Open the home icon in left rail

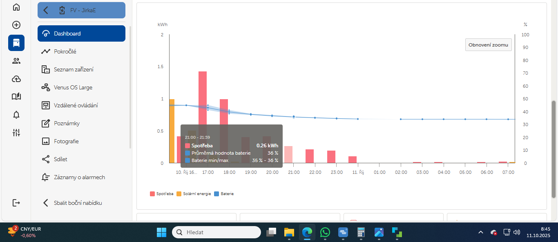point(16,7)
